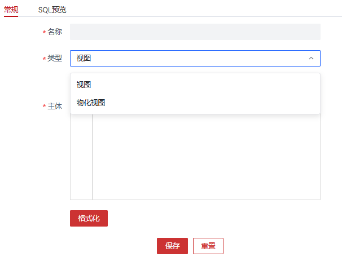Save the form with 保存
Image resolution: width=342 pixels, height=257 pixels.
tap(172, 246)
